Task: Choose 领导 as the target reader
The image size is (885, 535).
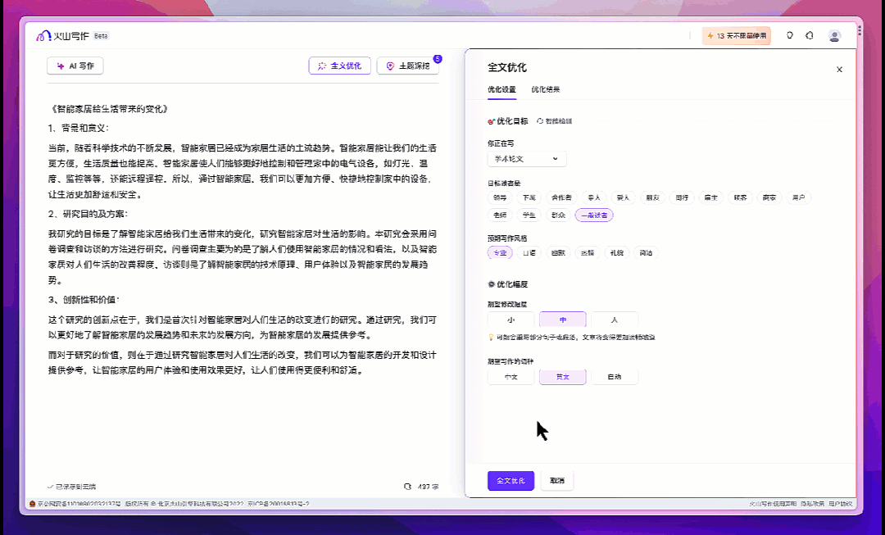Action: click(x=499, y=197)
